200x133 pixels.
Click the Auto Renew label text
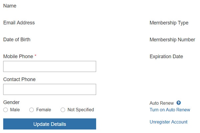point(162,103)
